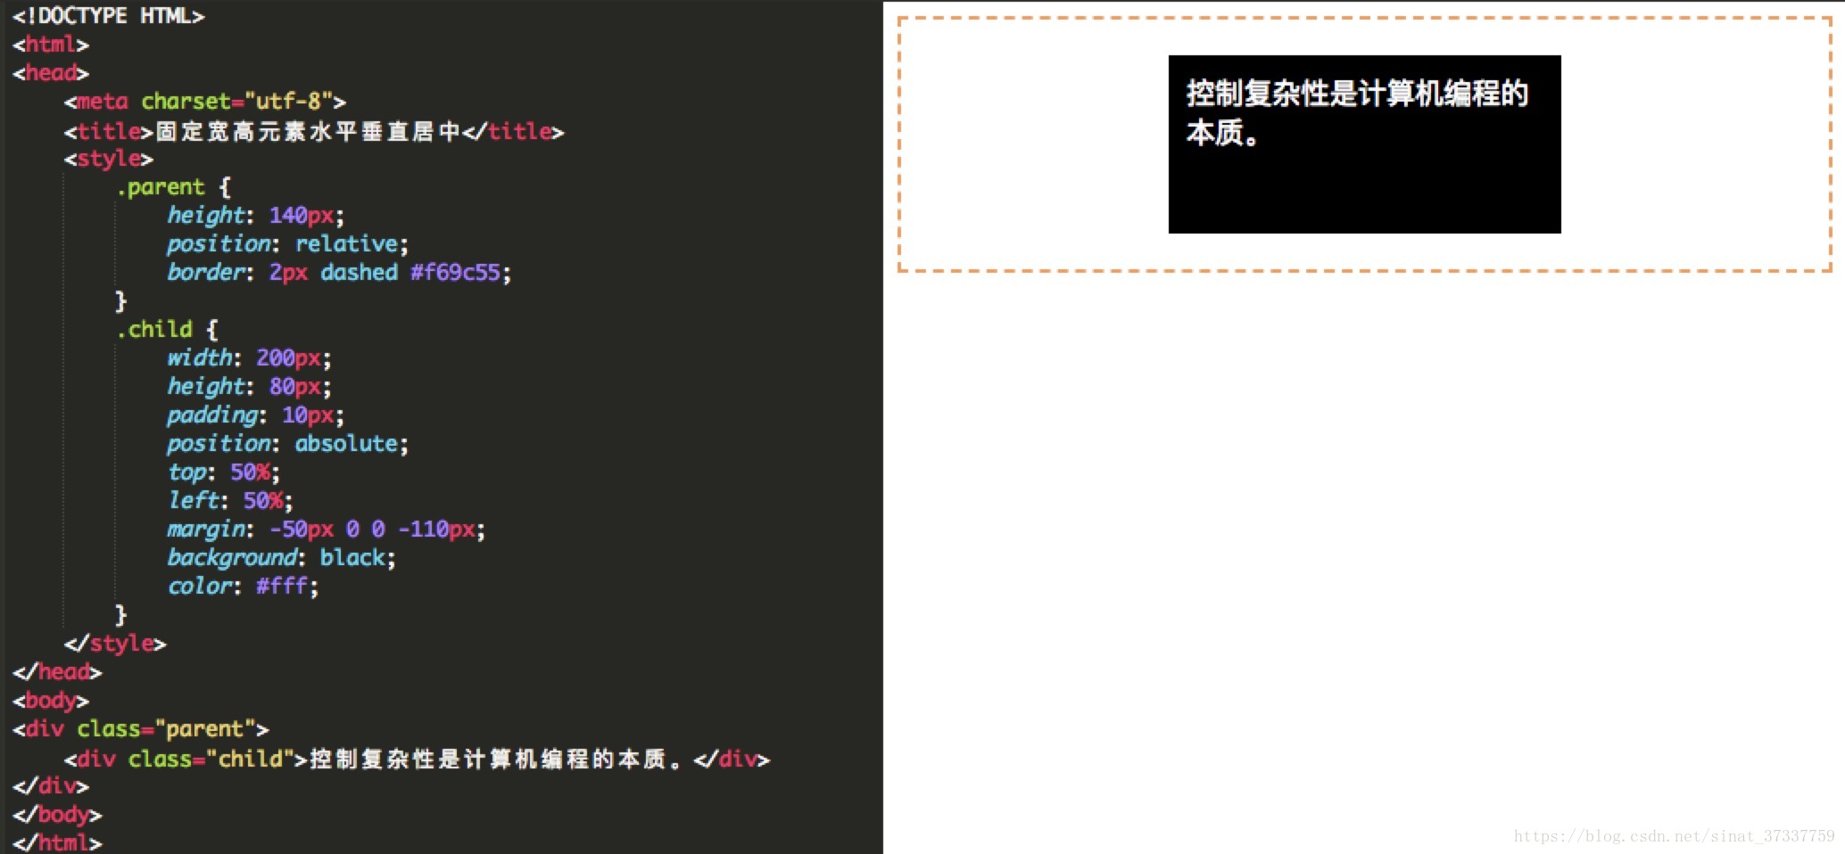Click the opening style tag
The width and height of the screenshot is (1845, 854).
pos(108,159)
